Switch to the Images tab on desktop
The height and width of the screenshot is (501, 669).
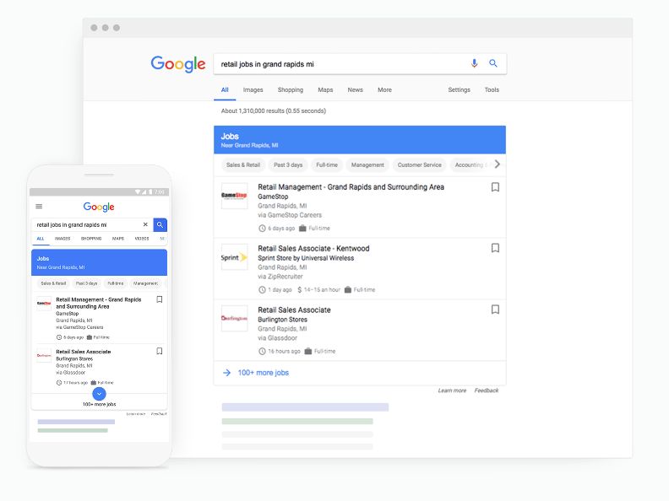click(x=253, y=90)
